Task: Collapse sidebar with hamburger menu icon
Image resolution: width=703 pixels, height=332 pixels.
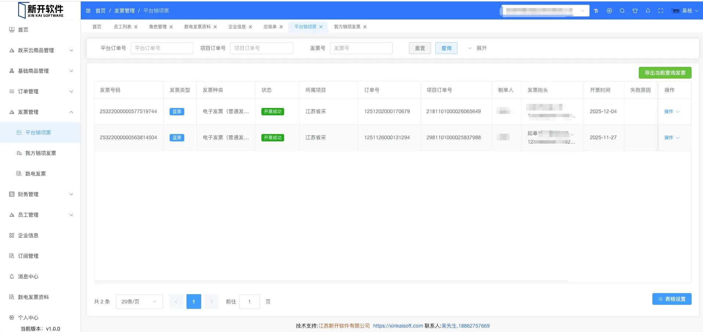Action: coord(88,11)
